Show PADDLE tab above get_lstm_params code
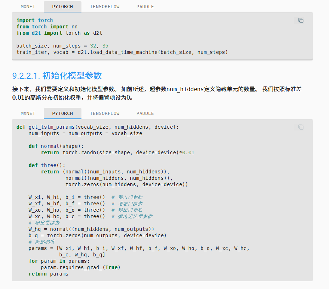The image size is (329, 289). click(x=145, y=113)
